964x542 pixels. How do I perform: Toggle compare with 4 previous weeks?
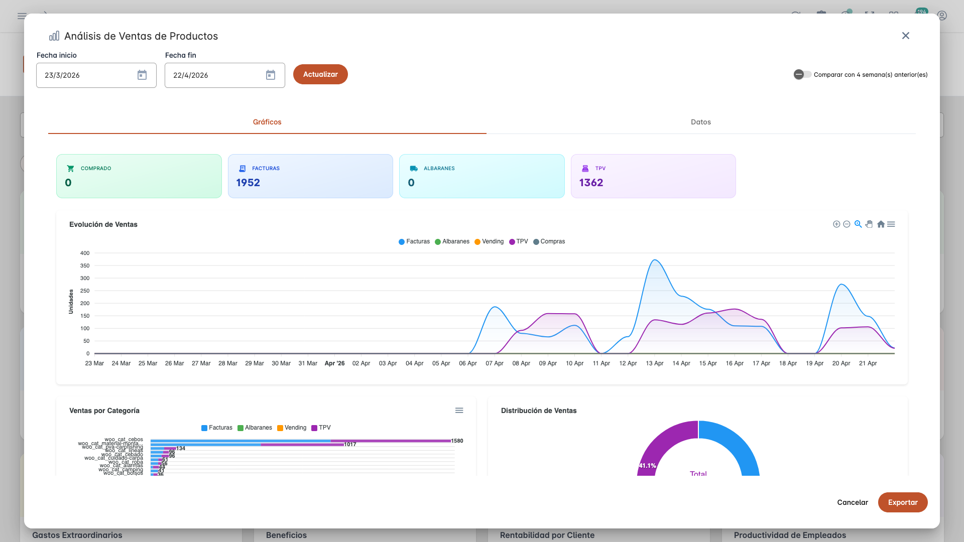coord(802,75)
